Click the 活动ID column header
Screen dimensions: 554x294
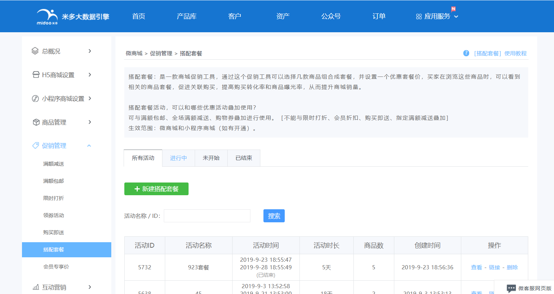[x=145, y=245]
